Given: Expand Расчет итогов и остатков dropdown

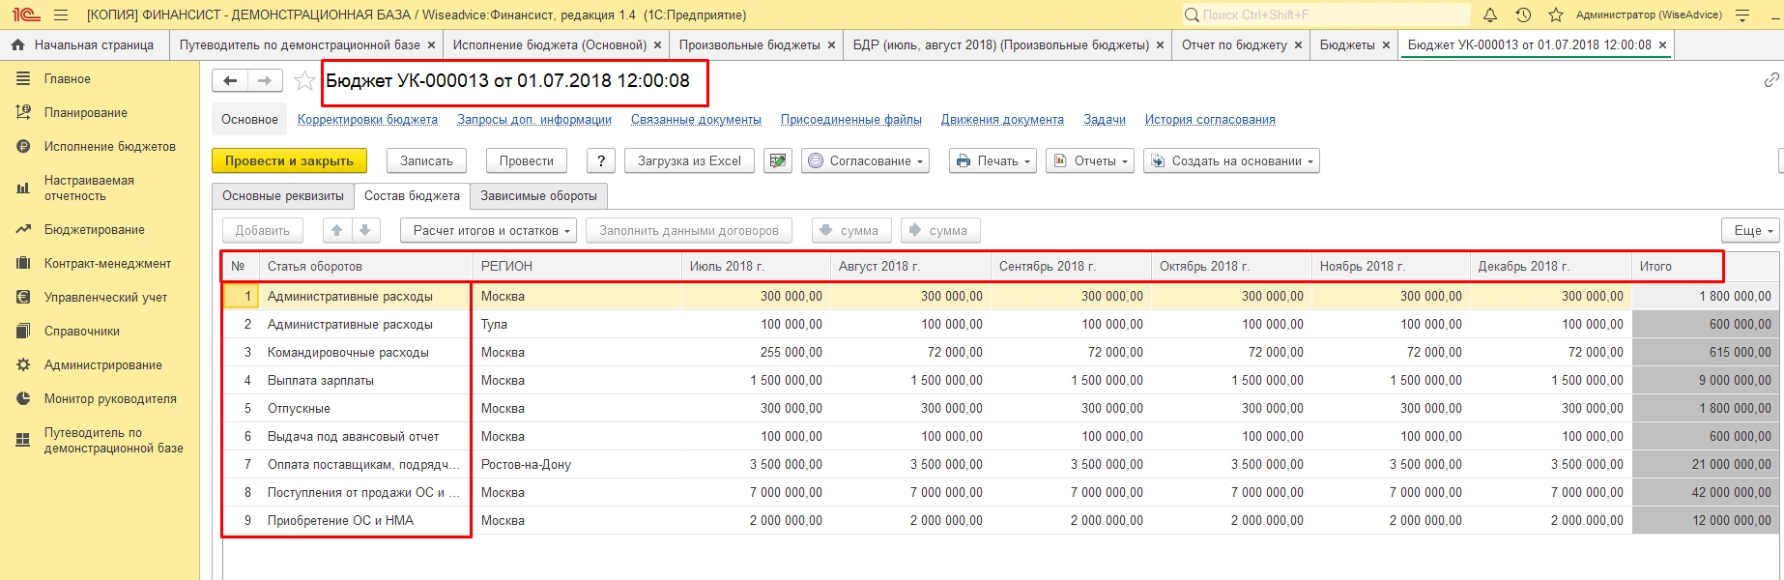Looking at the screenshot, I should pyautogui.click(x=489, y=231).
